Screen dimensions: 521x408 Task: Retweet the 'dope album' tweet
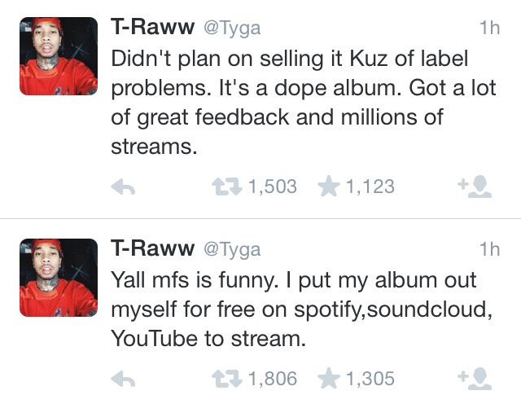226,187
